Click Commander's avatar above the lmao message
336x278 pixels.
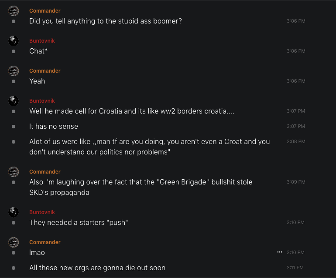click(x=14, y=242)
